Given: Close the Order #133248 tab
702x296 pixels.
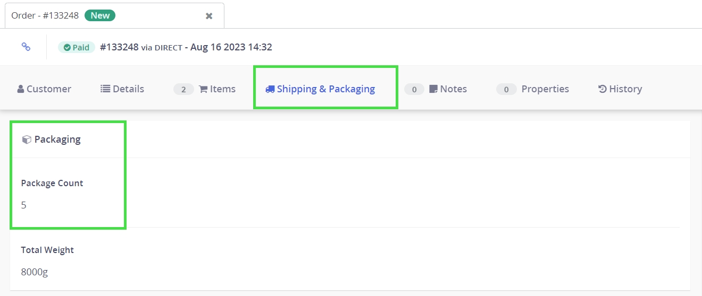Looking at the screenshot, I should click(209, 16).
